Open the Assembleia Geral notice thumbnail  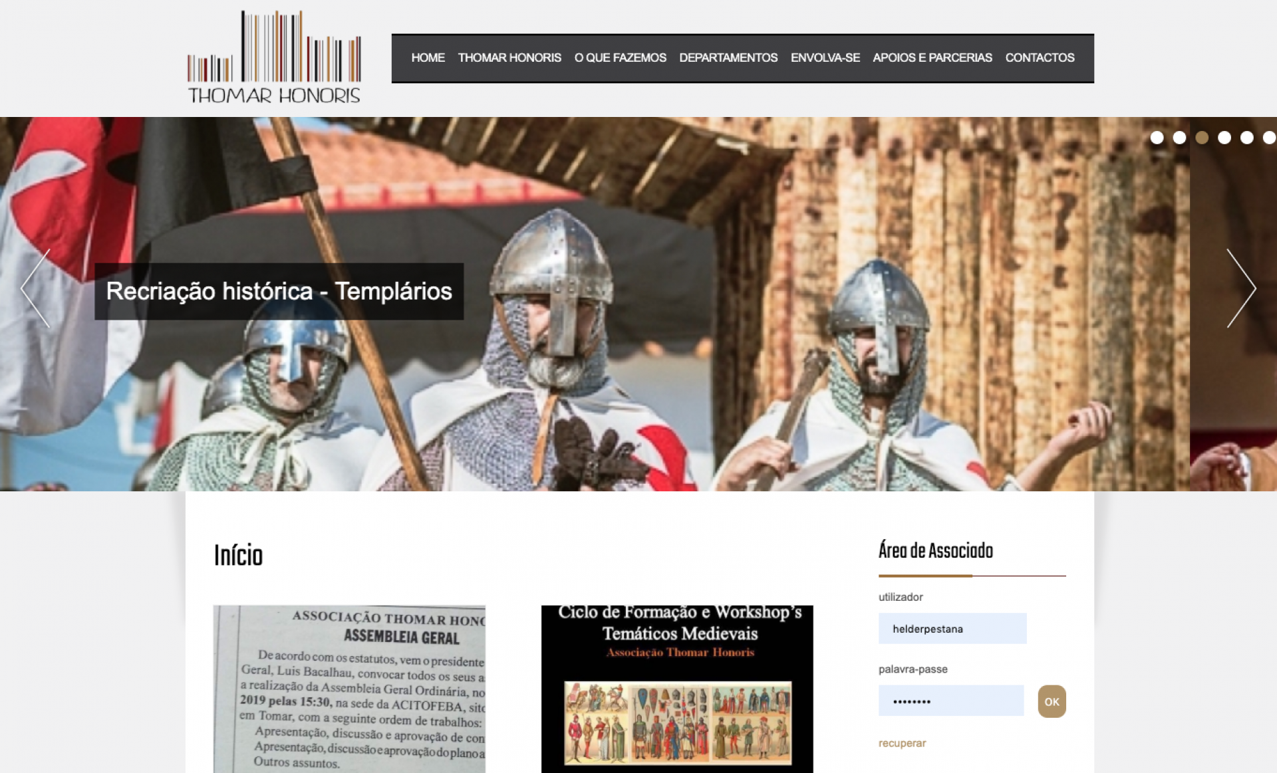tap(349, 689)
